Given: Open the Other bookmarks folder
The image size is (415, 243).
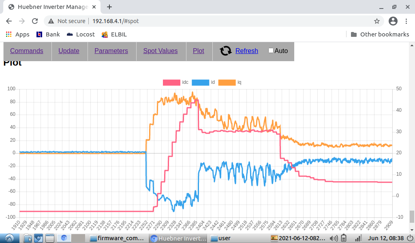Looking at the screenshot, I should [380, 34].
